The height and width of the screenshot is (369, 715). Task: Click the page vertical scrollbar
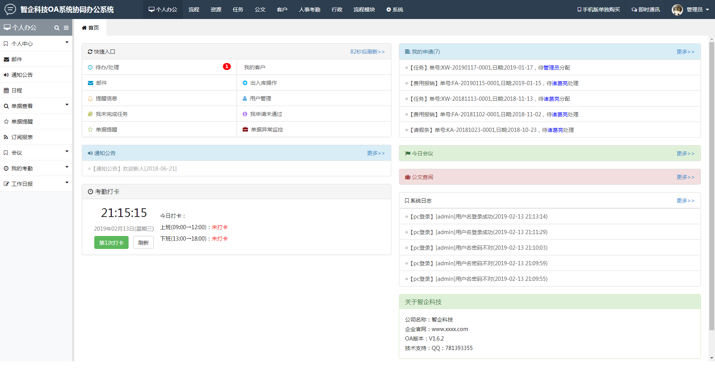click(x=712, y=186)
